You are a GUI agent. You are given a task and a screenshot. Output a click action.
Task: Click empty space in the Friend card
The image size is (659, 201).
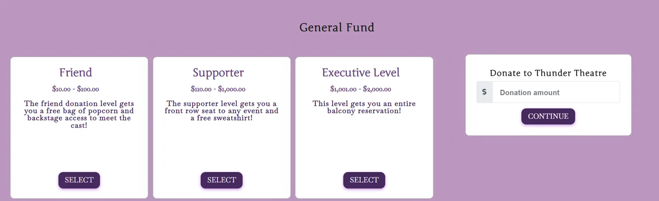click(x=79, y=150)
